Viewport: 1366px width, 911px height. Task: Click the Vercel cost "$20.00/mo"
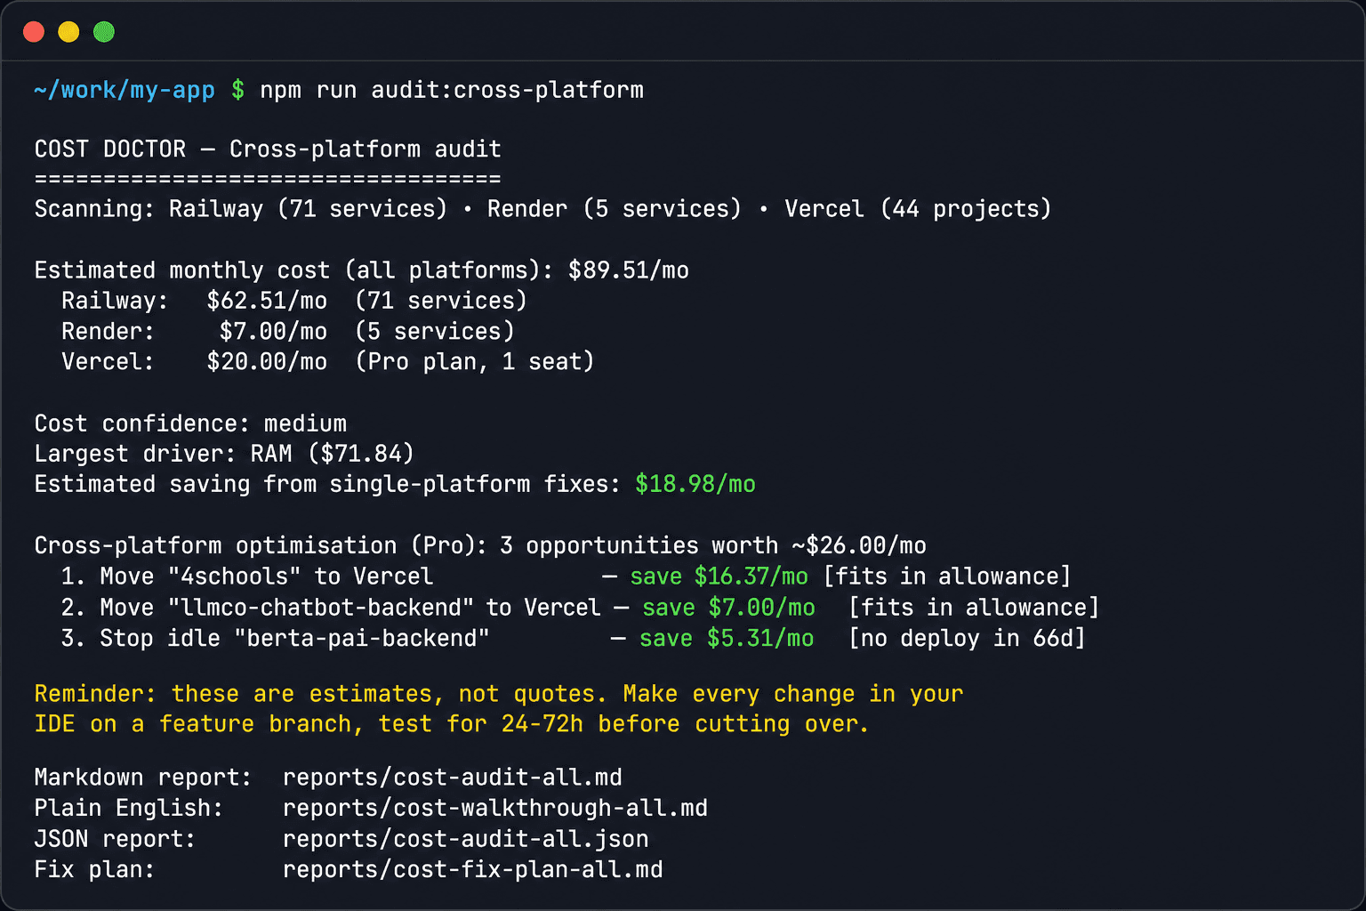267,362
